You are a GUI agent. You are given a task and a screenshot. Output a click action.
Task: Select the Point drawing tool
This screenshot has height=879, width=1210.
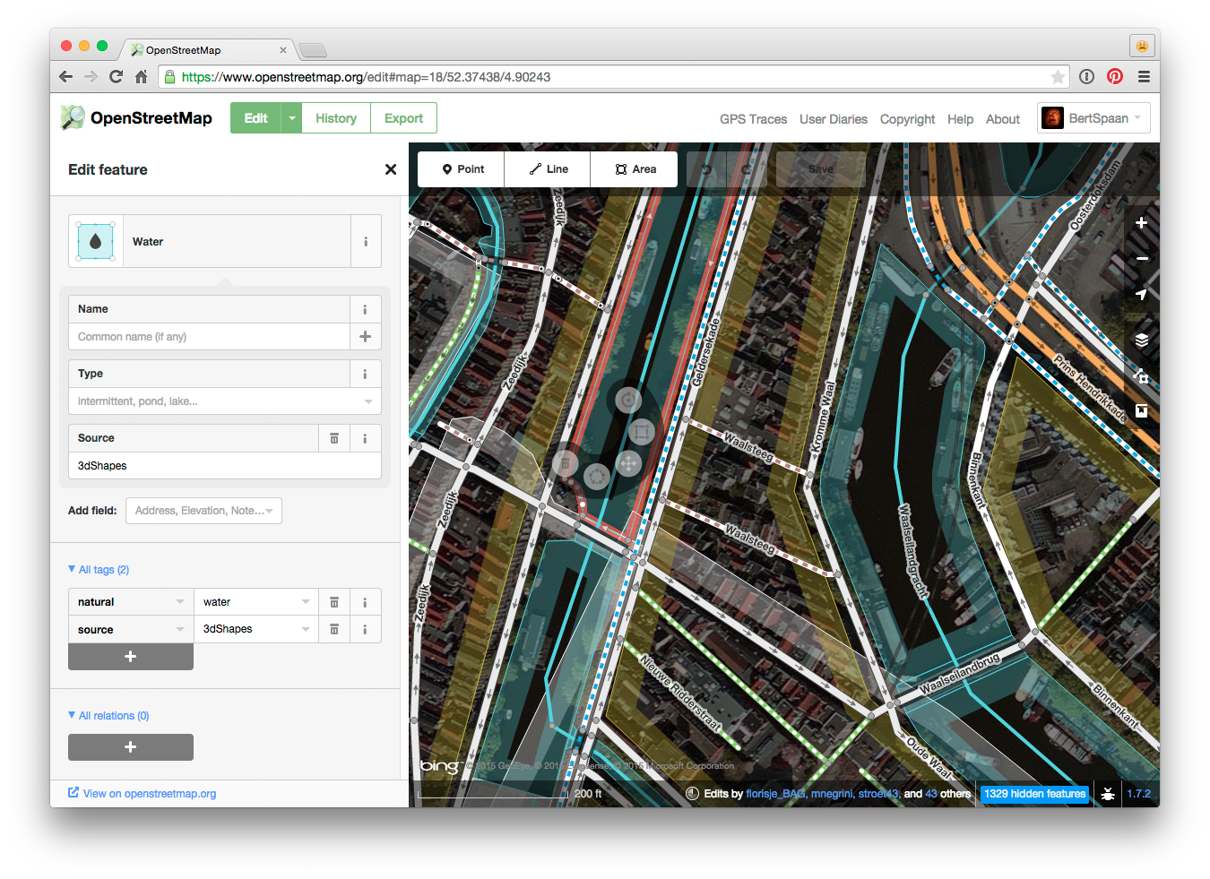(x=462, y=169)
